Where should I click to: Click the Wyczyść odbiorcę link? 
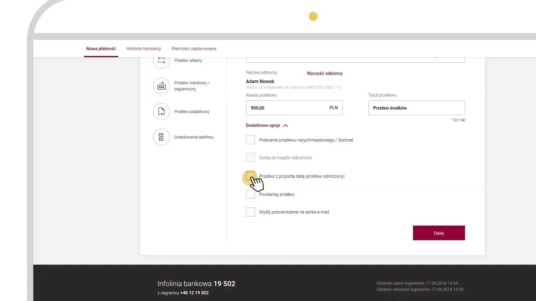(x=325, y=73)
